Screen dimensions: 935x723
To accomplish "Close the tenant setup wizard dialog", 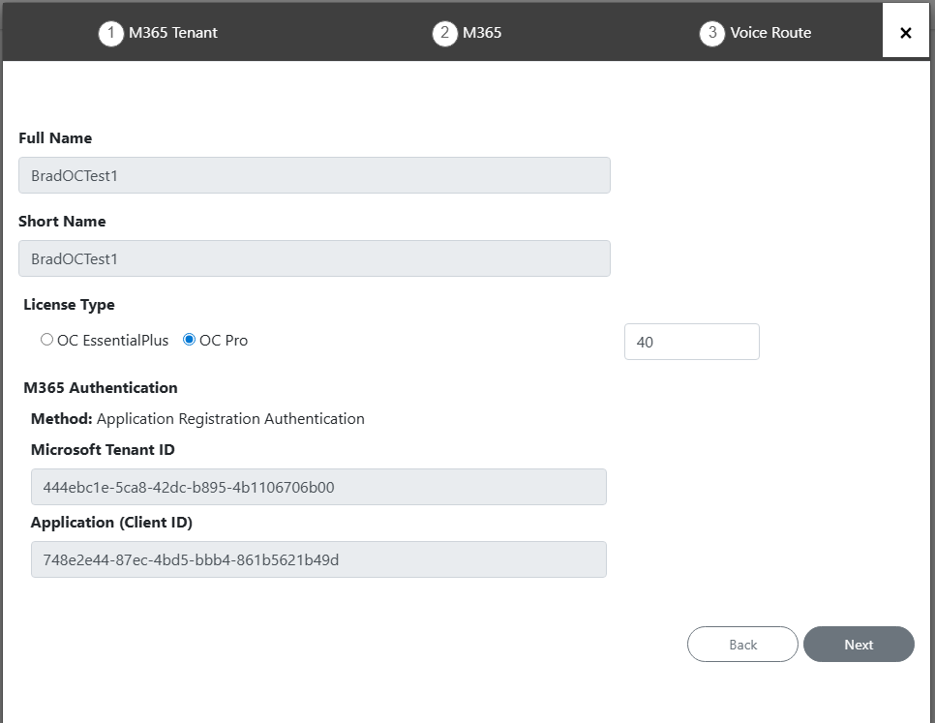I will tap(906, 33).
